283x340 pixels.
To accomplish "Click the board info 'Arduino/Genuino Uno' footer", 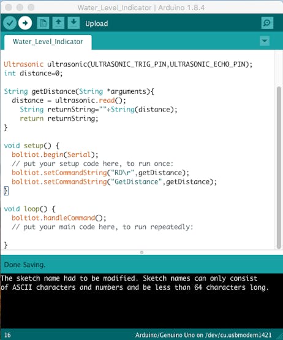I will 203,335.
